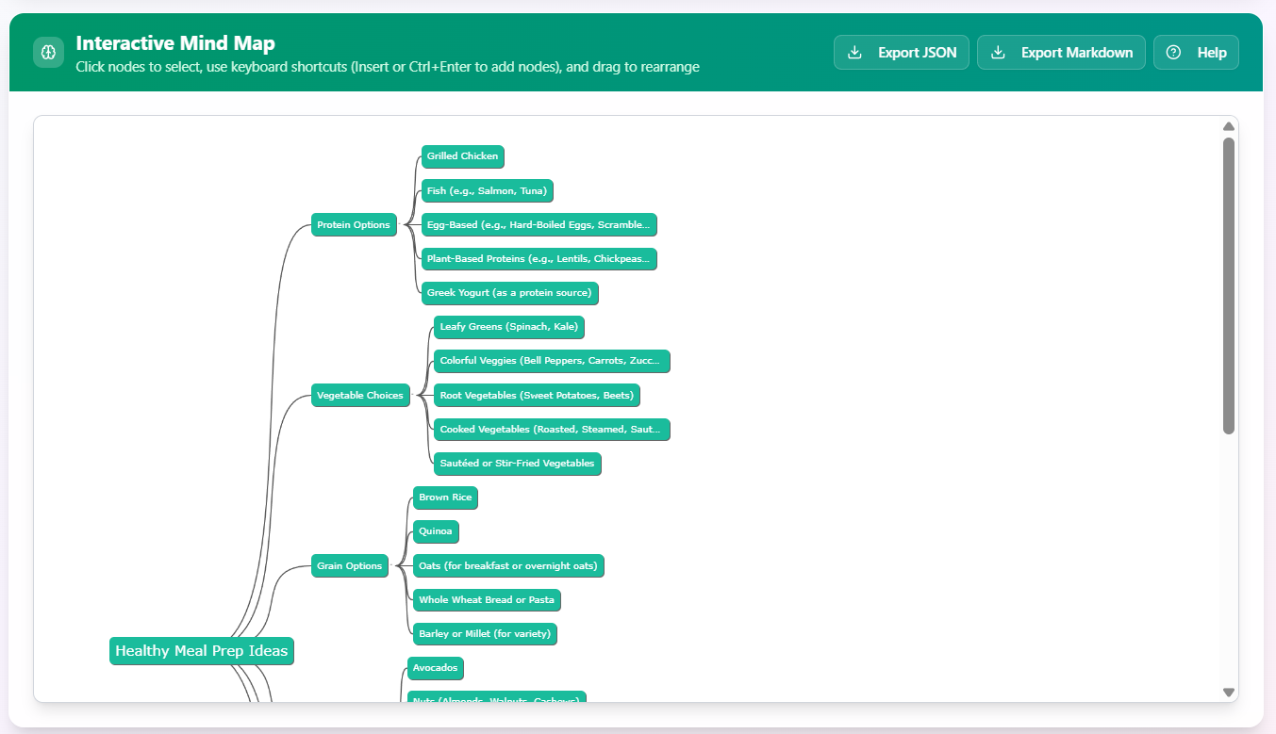Screen dimensions: 1276x734
Task: Click the question mark icon on Help button
Action: [x=1172, y=52]
